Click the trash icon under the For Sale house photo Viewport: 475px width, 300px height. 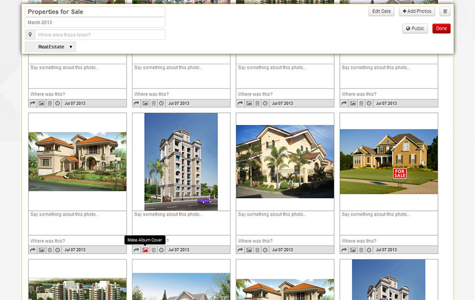click(362, 250)
